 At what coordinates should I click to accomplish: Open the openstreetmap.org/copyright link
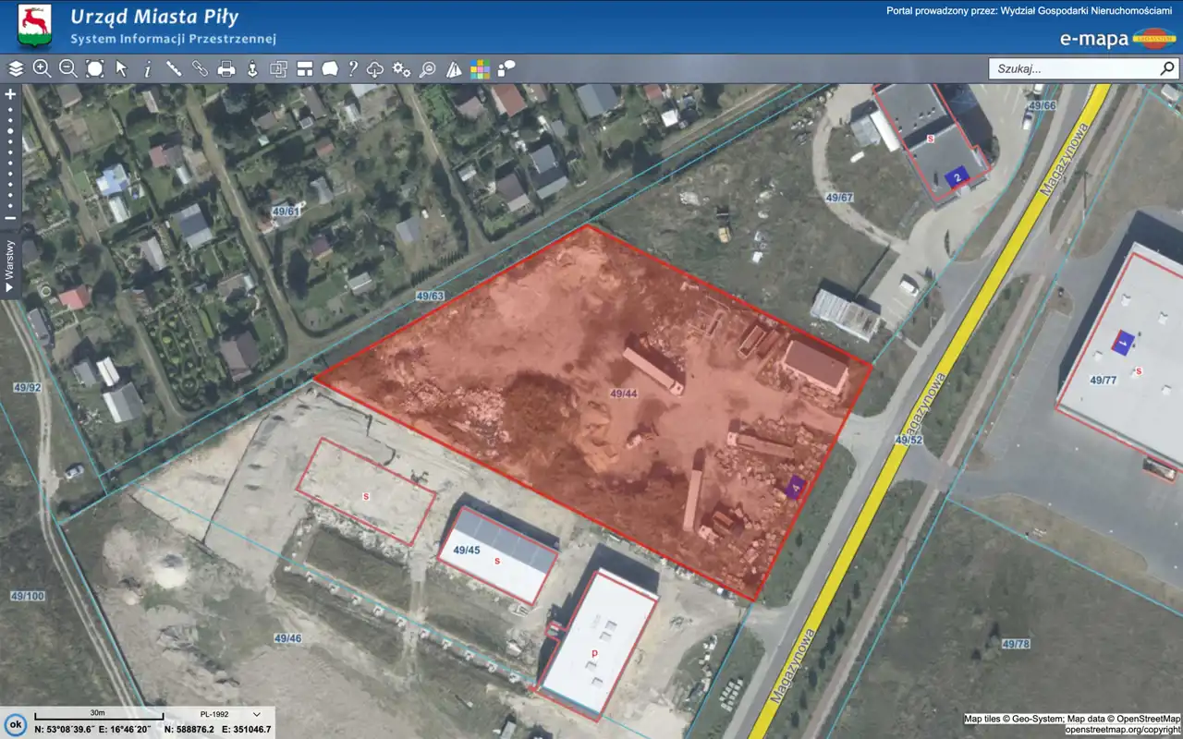(x=1122, y=730)
